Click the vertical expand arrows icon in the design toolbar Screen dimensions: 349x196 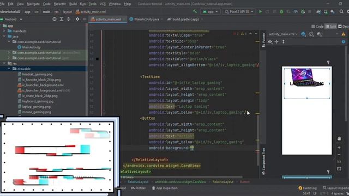pos(284,41)
